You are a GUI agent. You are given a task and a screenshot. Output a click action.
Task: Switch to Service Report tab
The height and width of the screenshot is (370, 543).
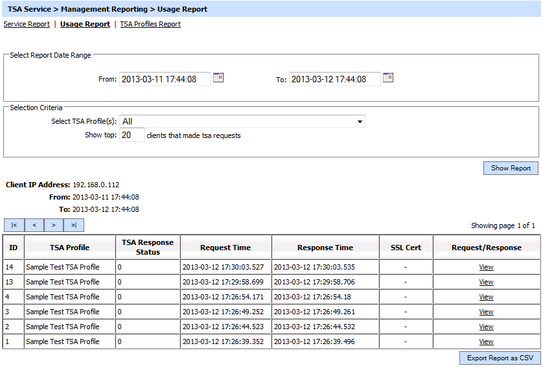27,24
